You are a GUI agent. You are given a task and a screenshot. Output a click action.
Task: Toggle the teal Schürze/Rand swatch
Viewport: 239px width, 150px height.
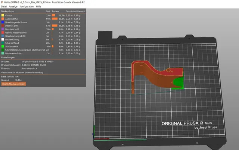[x=3, y=43]
